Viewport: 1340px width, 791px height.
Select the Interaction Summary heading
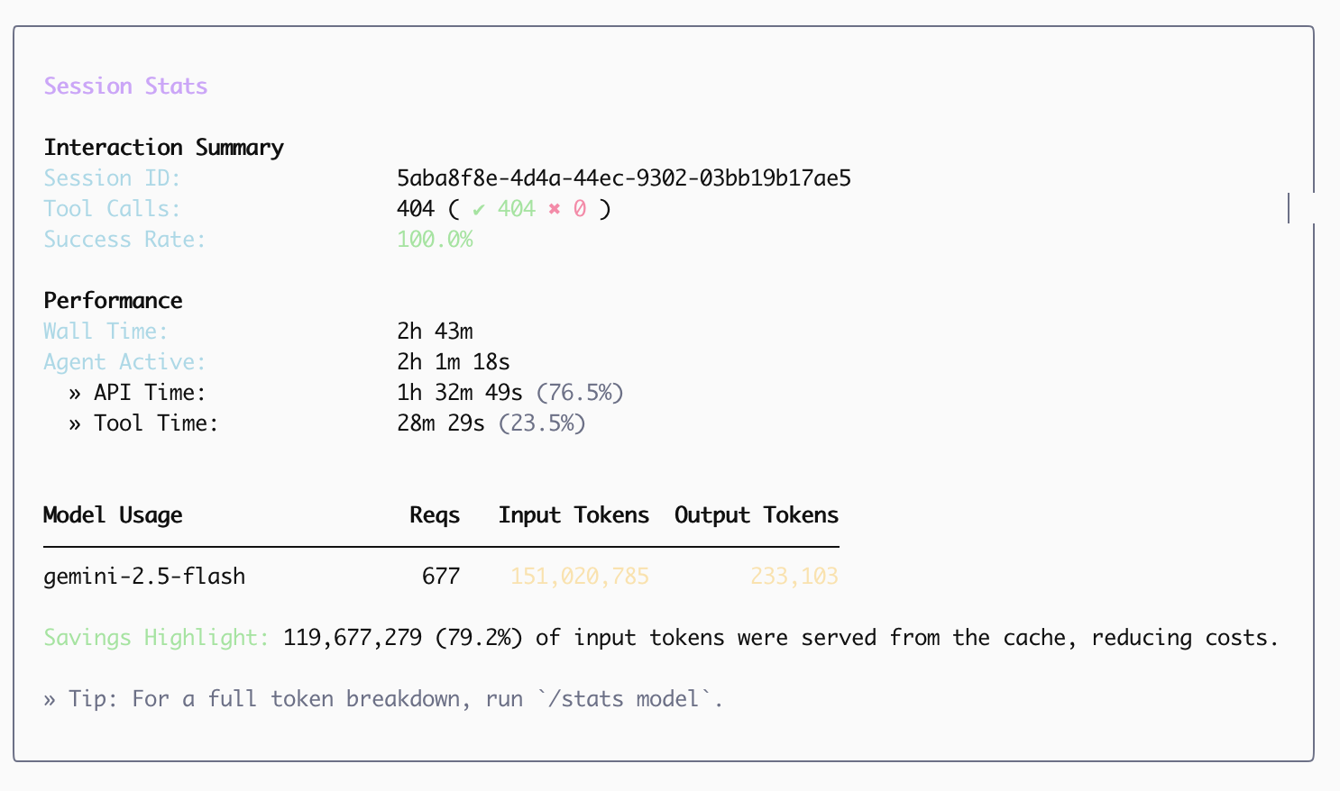point(163,148)
